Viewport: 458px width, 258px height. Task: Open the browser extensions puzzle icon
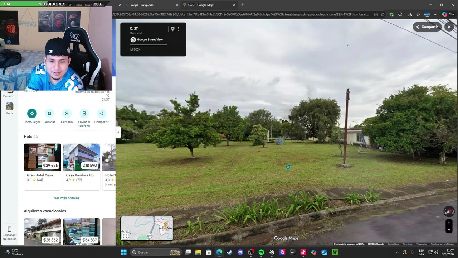point(400,14)
